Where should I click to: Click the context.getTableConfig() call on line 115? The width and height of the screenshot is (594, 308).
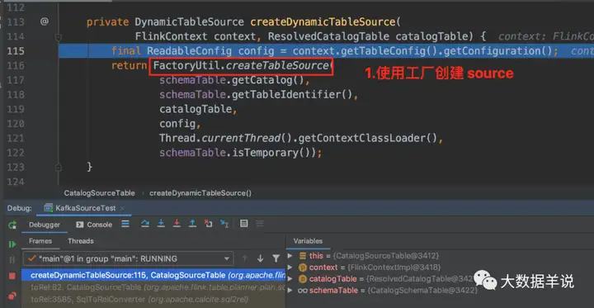point(365,51)
